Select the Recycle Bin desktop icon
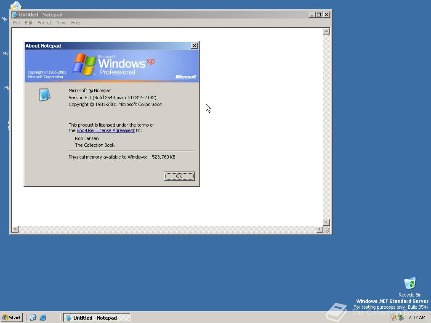 (410, 287)
